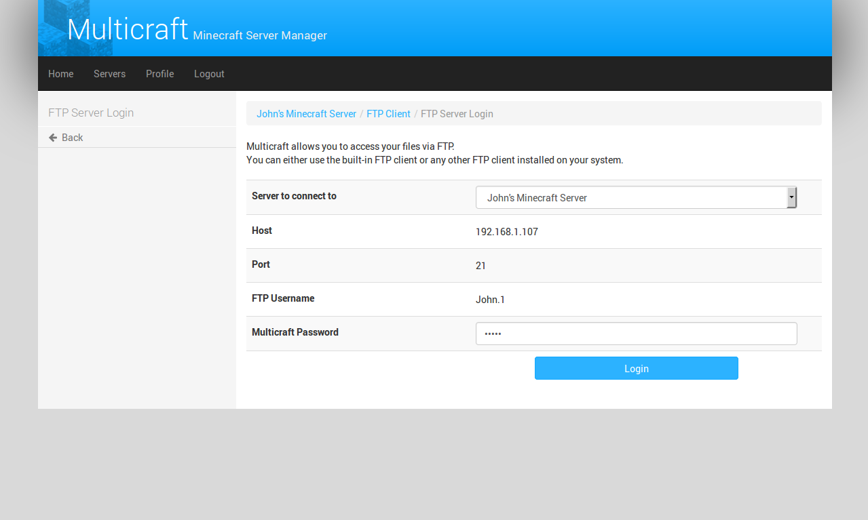Open John's Minecraft Server breadcrumb link
Viewport: 868px width, 520px height.
(306, 114)
